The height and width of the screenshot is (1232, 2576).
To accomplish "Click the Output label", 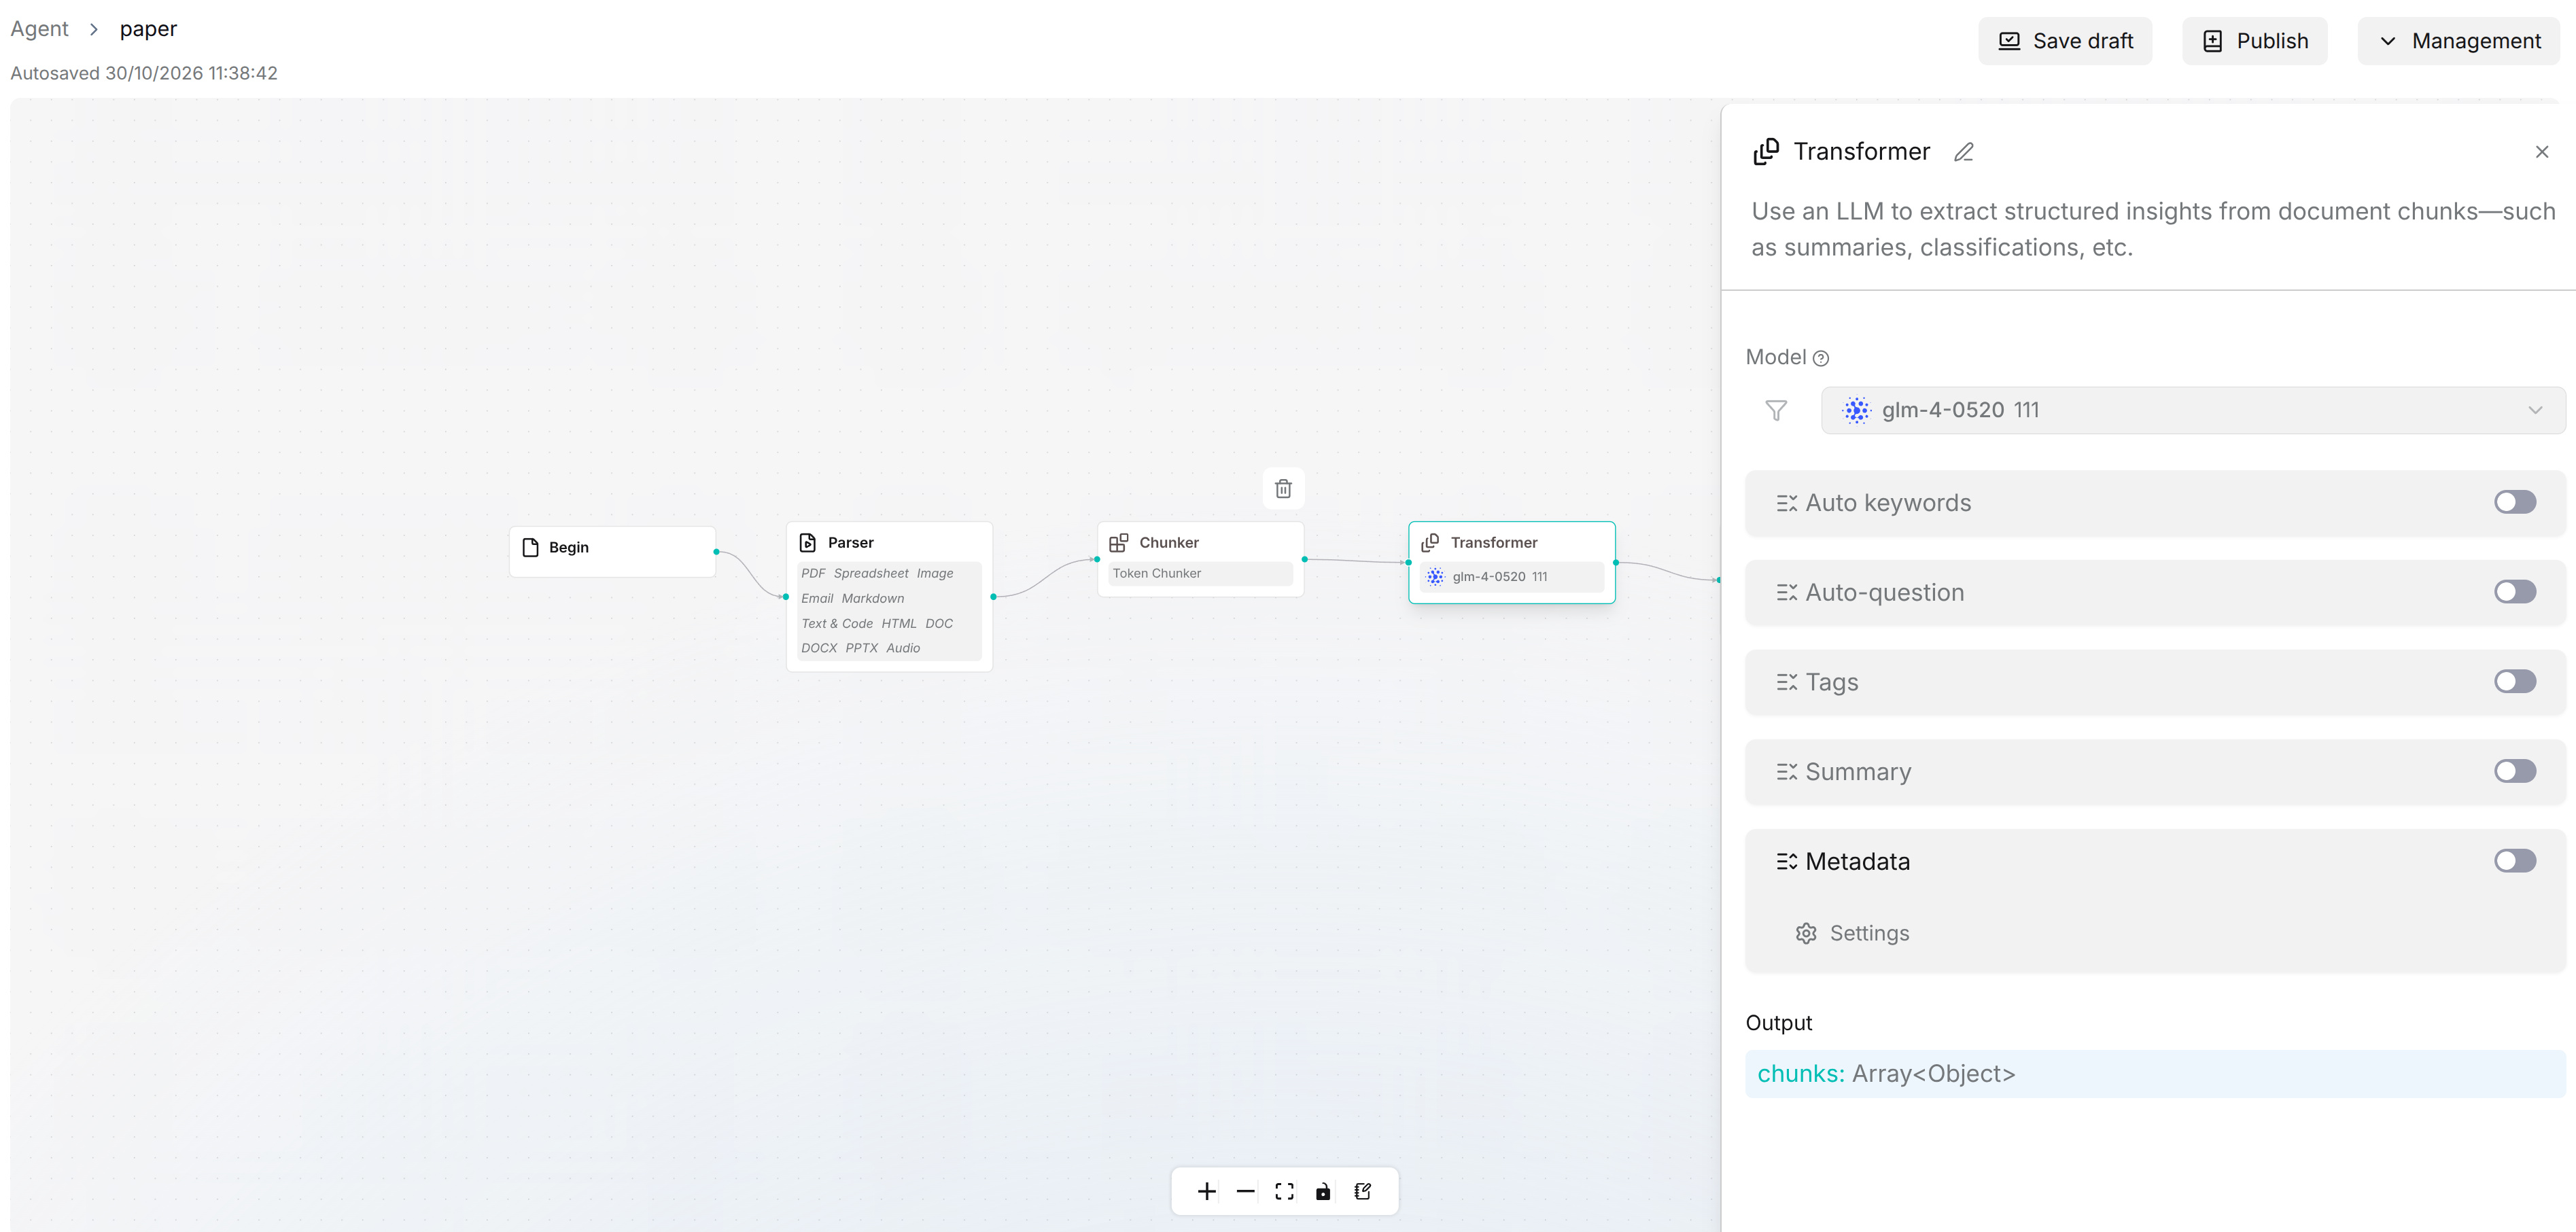I will pyautogui.click(x=1778, y=1023).
